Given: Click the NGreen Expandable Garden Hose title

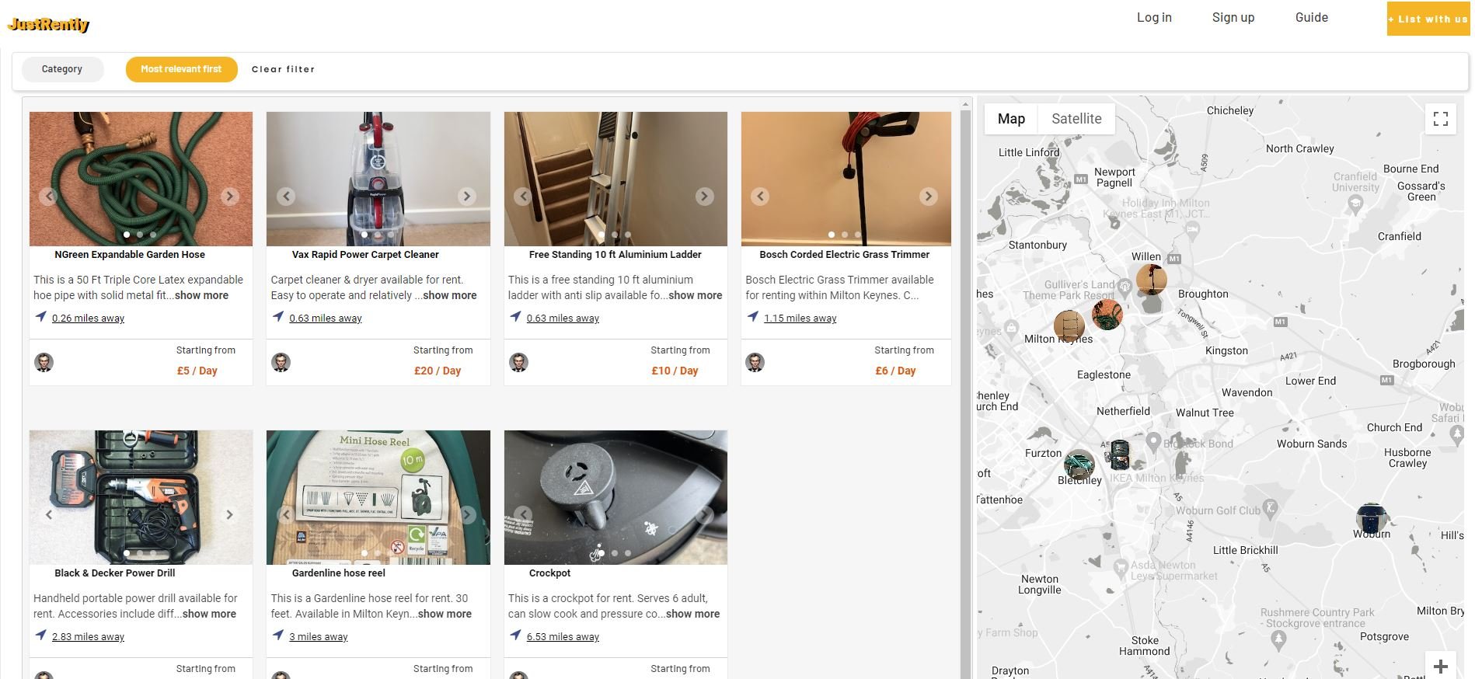Looking at the screenshot, I should pyautogui.click(x=130, y=254).
